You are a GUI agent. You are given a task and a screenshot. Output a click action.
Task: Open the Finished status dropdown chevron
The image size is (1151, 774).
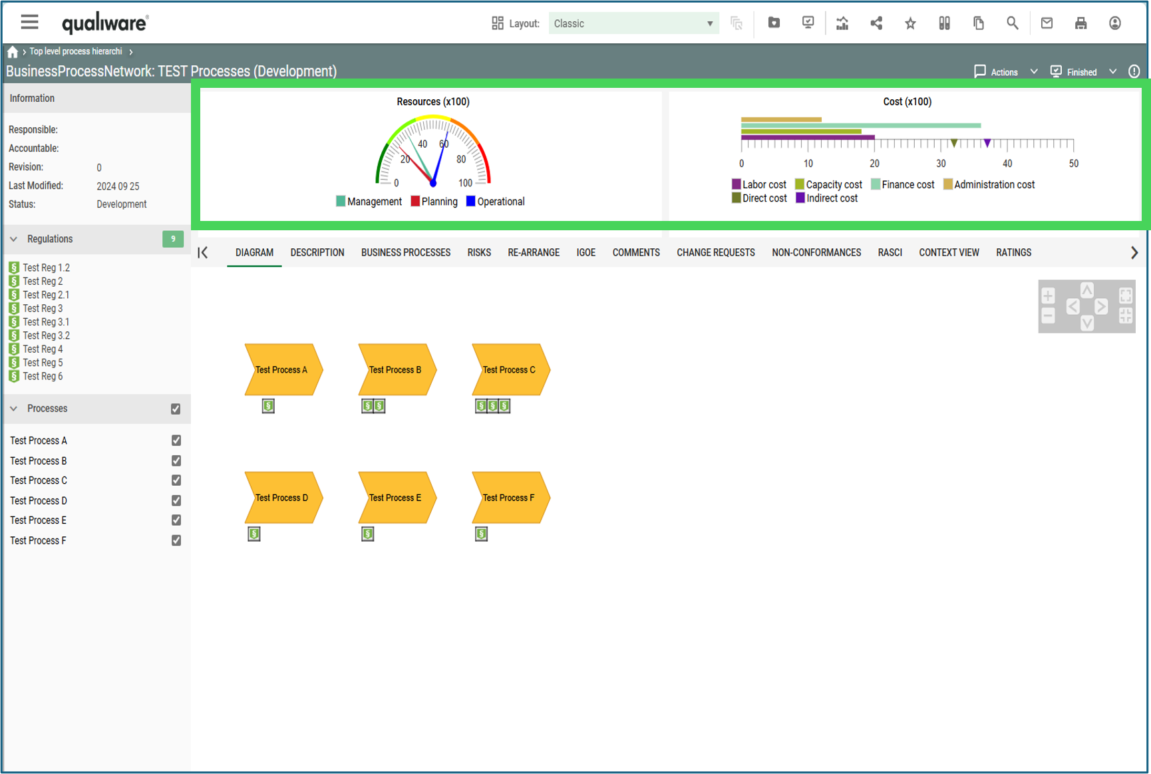click(1112, 71)
